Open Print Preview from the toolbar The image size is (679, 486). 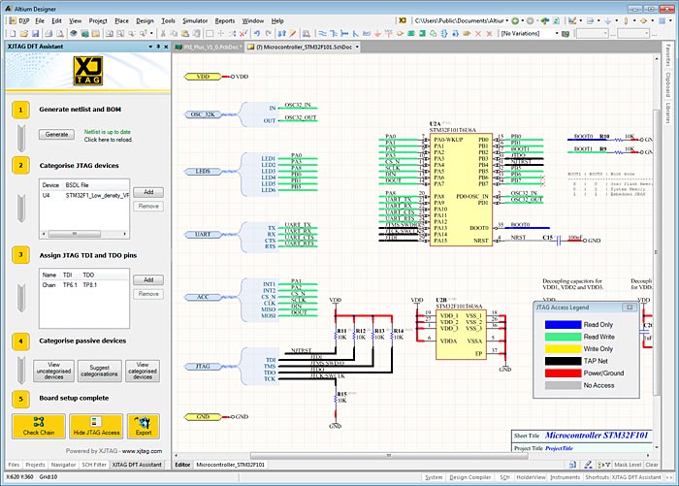pyautogui.click(x=60, y=33)
